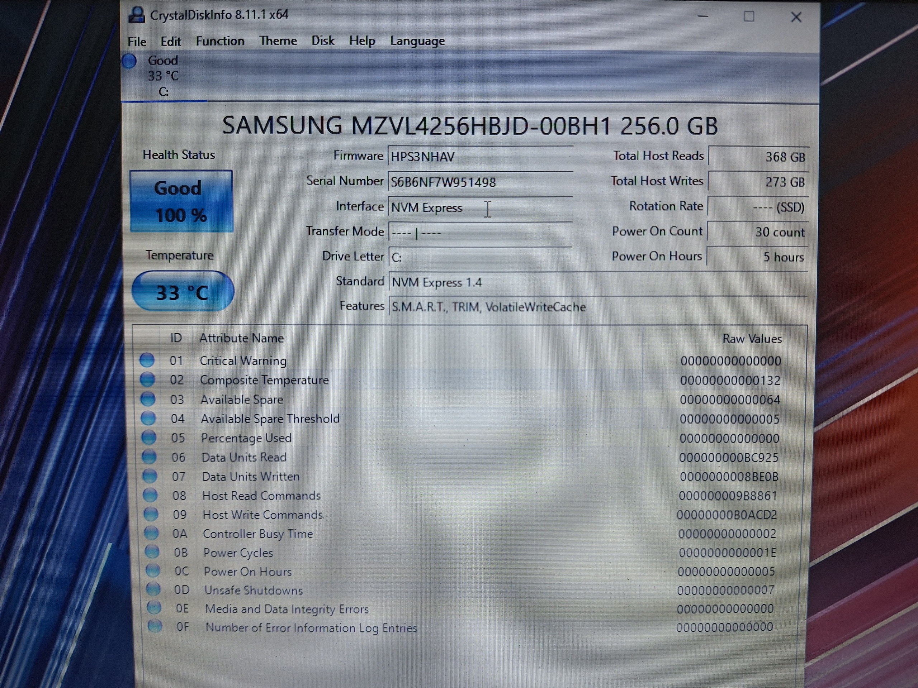Open the Theme menu

tap(278, 40)
